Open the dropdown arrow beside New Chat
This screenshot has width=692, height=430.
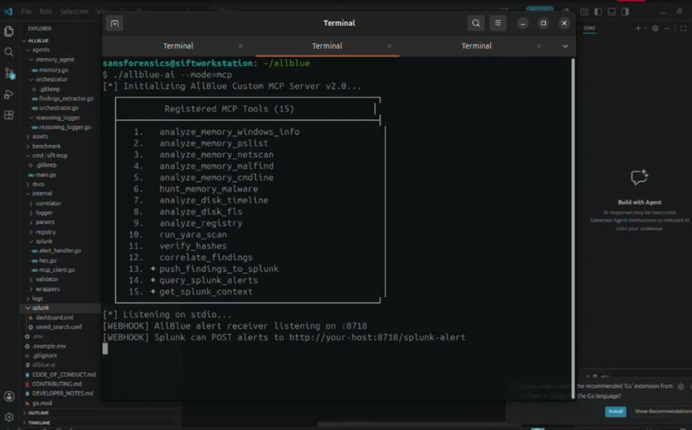[x=646, y=28]
